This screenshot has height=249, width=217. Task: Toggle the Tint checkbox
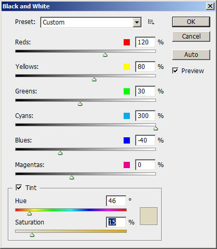click(x=19, y=187)
